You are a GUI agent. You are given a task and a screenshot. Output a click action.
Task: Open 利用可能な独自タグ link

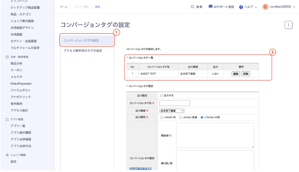point(141,168)
